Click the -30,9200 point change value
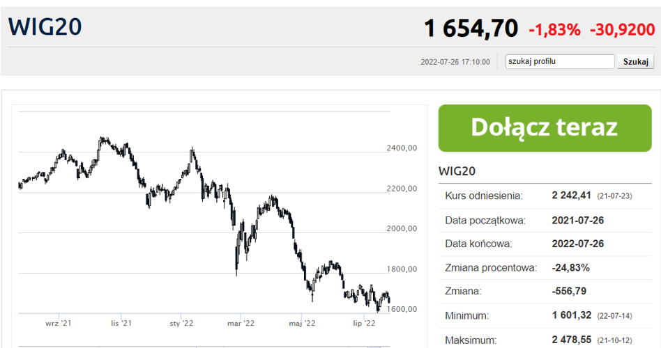Image resolution: width=661 pixels, height=348 pixels. [x=623, y=30]
